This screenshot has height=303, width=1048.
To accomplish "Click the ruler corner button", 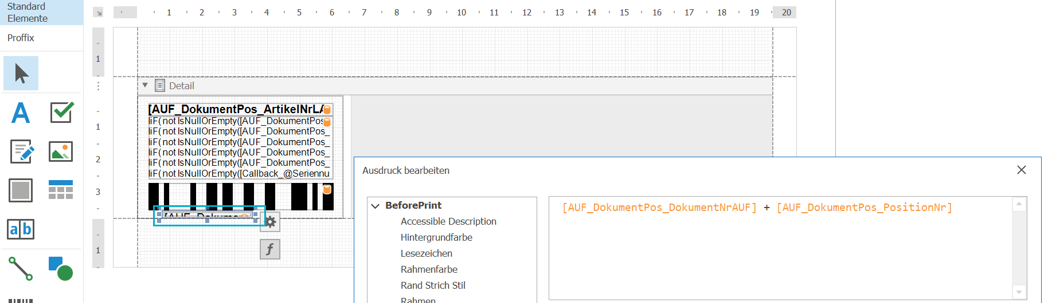I will pos(98,12).
